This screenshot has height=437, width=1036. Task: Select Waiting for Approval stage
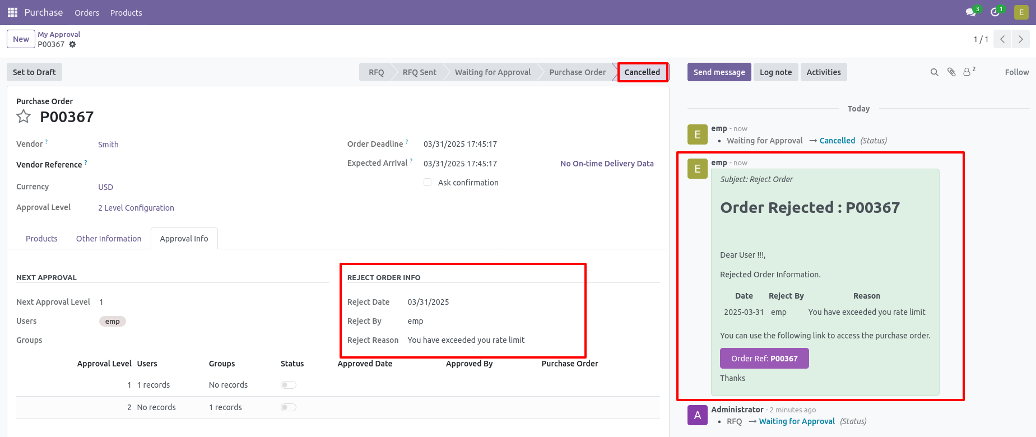pyautogui.click(x=493, y=72)
